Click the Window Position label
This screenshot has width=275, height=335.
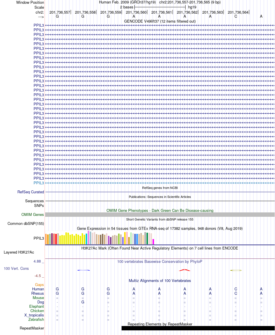pyautogui.click(x=30, y=3)
